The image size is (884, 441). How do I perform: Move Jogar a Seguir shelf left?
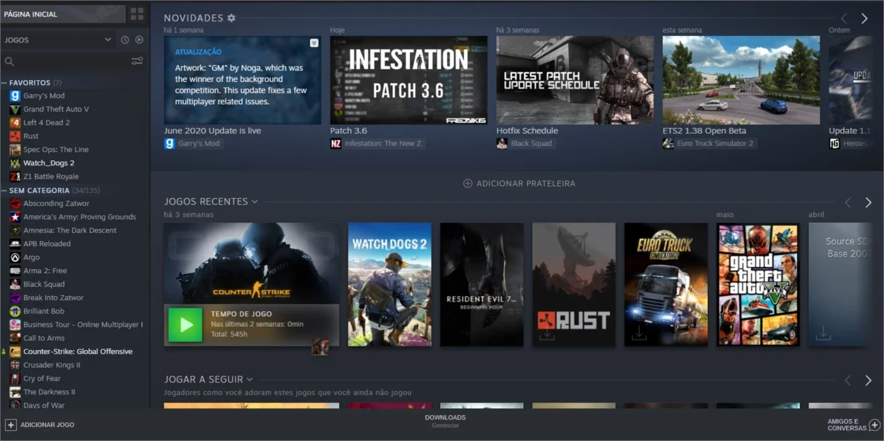(x=848, y=380)
